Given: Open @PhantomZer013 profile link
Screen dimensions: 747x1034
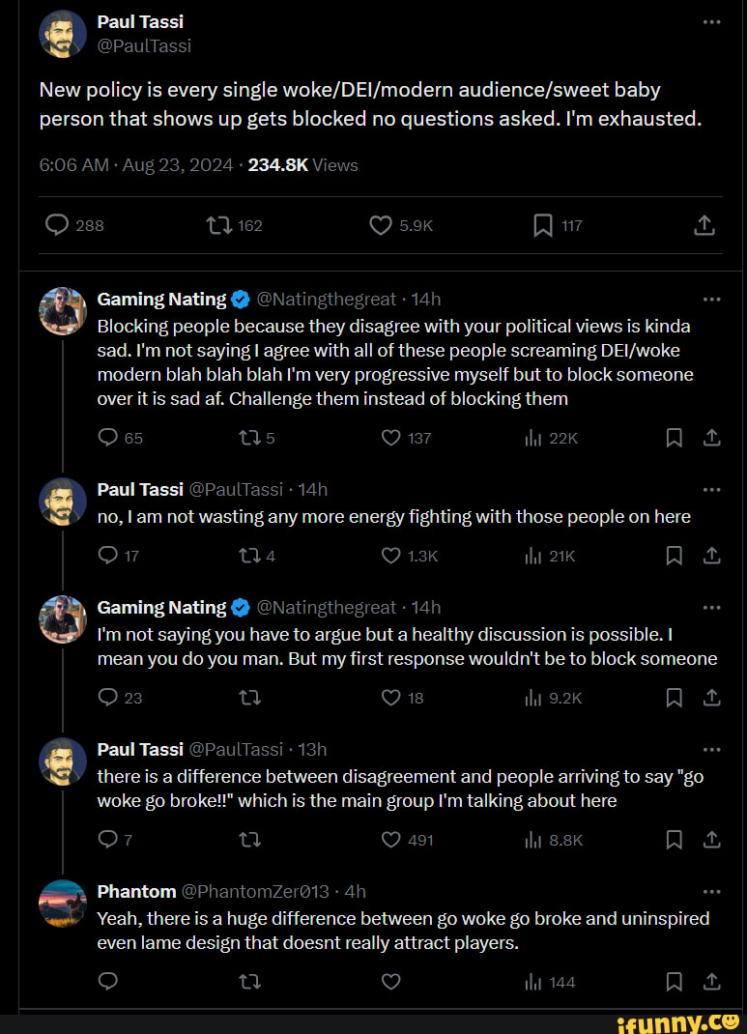Looking at the screenshot, I should 255,891.
